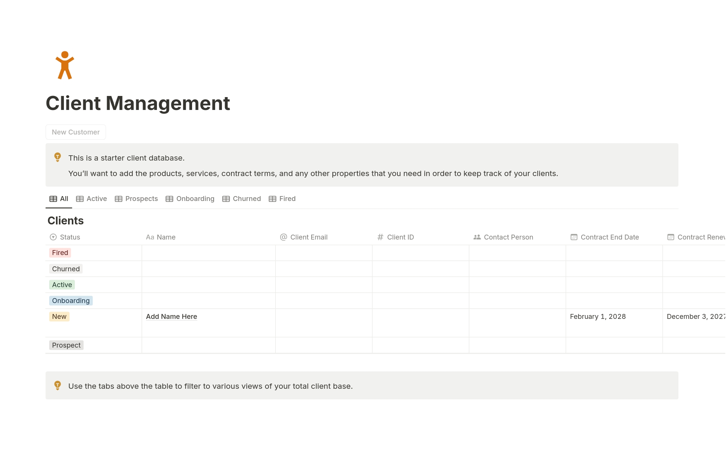
Task: Click the calendar icon for Contract End Date
Action: coord(574,237)
